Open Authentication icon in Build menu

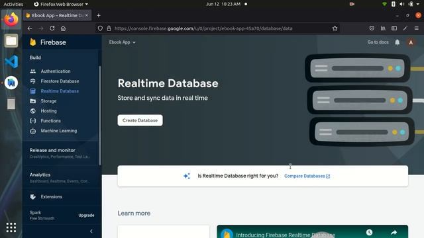point(32,71)
